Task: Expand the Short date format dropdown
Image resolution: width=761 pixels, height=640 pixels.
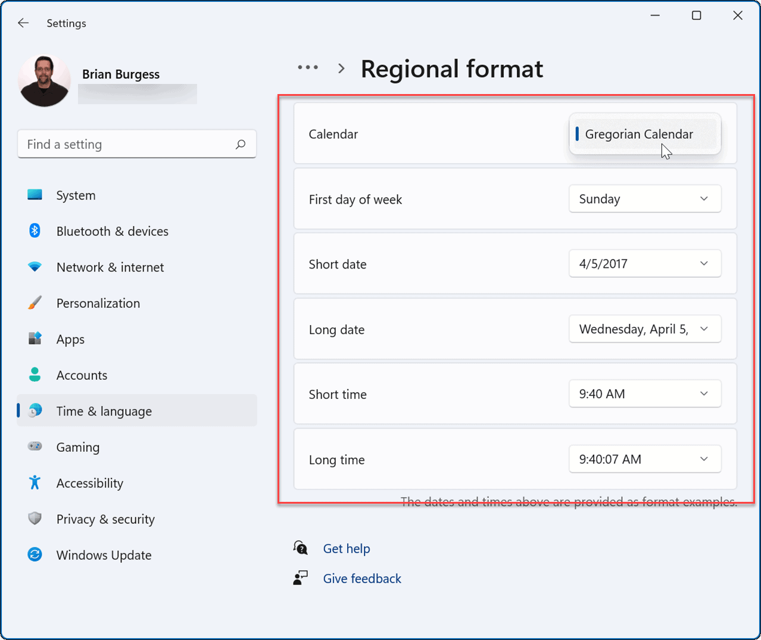Action: click(644, 264)
